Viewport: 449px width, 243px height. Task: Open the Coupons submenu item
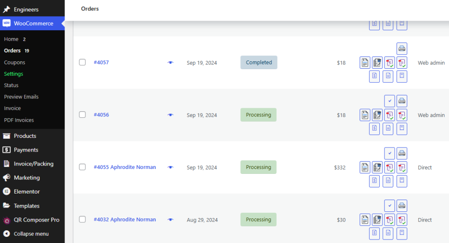click(x=14, y=62)
